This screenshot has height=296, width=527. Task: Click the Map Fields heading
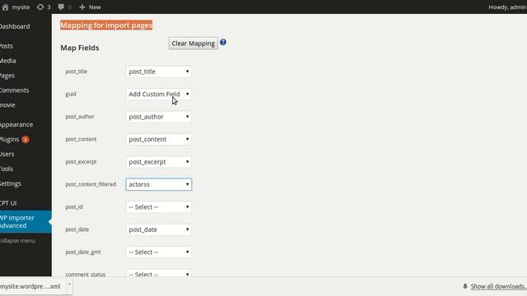80,48
